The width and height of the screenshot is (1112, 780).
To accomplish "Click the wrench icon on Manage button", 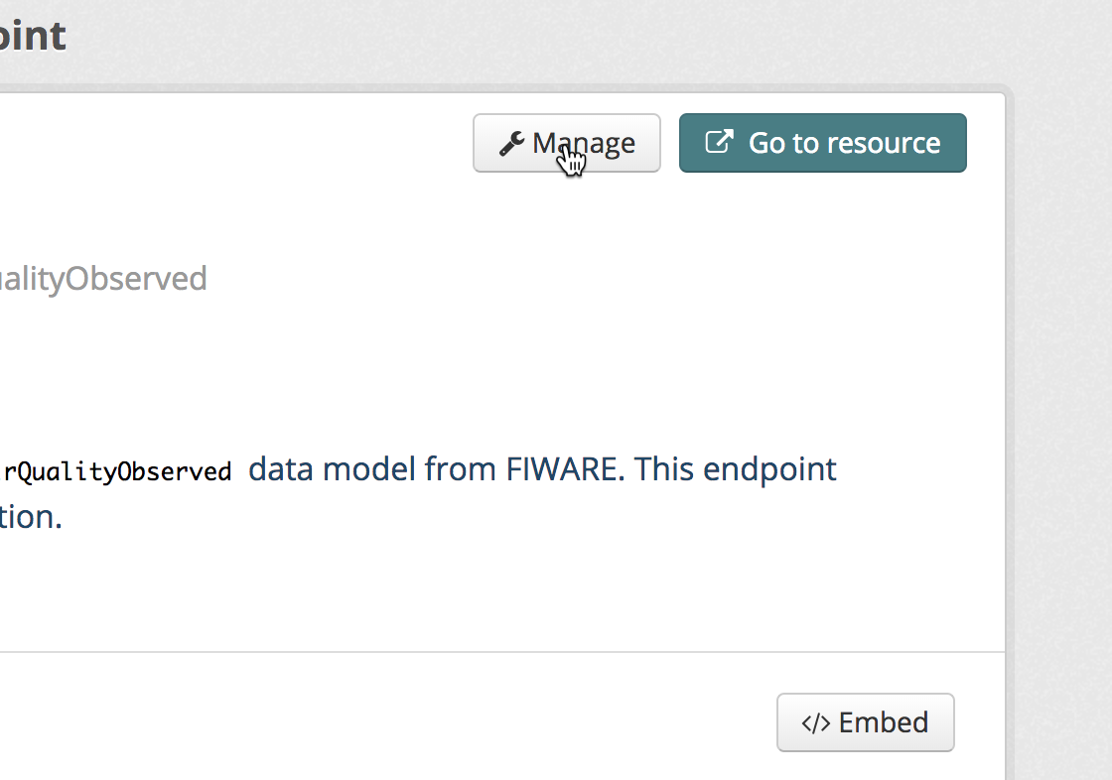I will (x=511, y=143).
